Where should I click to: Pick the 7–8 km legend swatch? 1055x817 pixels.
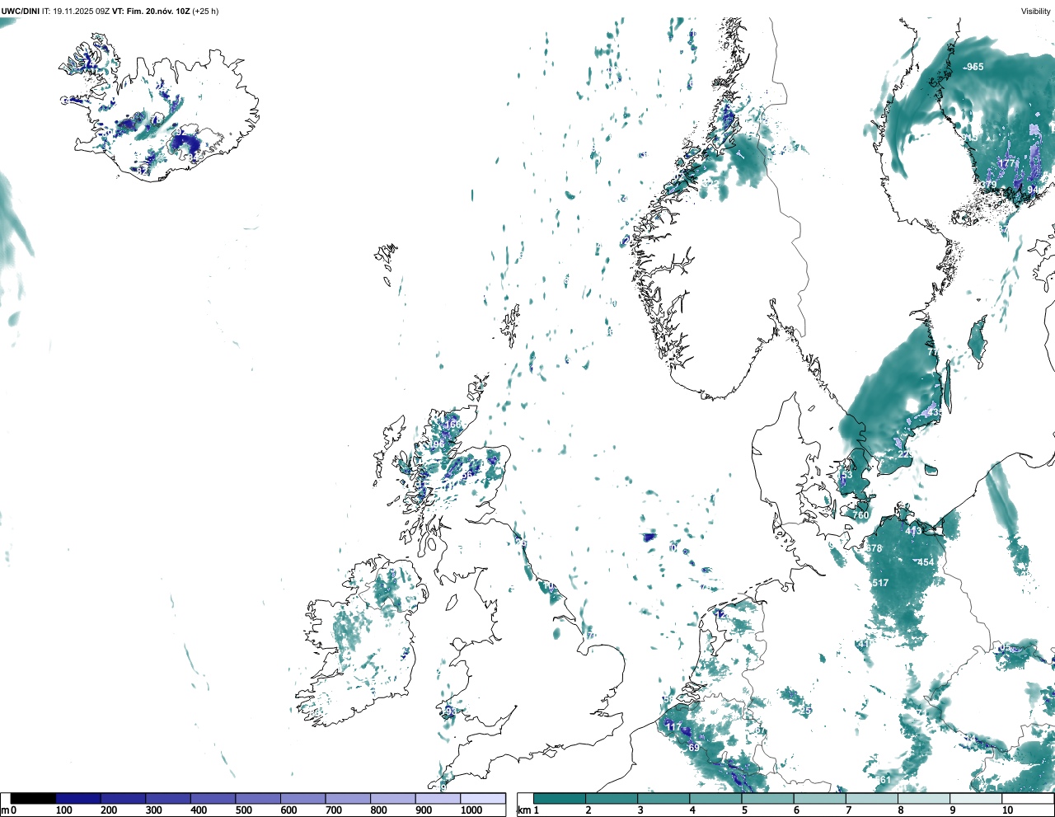(871, 799)
